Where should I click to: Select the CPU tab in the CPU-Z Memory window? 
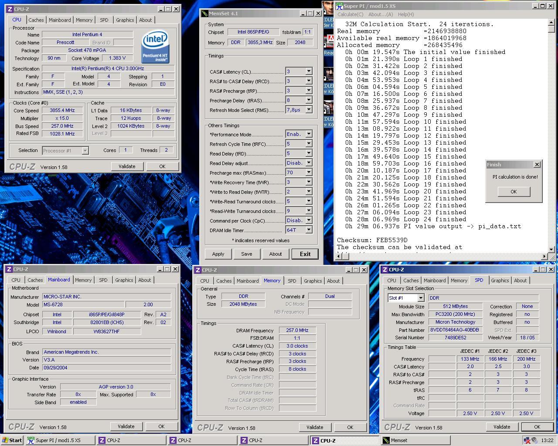click(205, 281)
